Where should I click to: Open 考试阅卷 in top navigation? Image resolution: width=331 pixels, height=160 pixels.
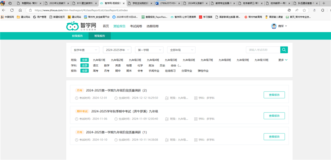pyautogui.click(x=136, y=26)
